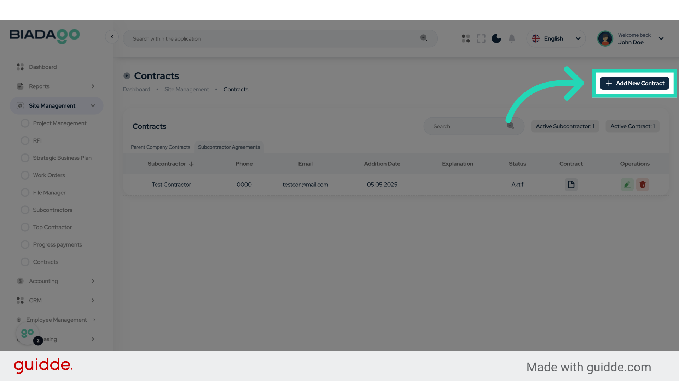Collapse the Site Management section
The height and width of the screenshot is (381, 679).
point(93,105)
